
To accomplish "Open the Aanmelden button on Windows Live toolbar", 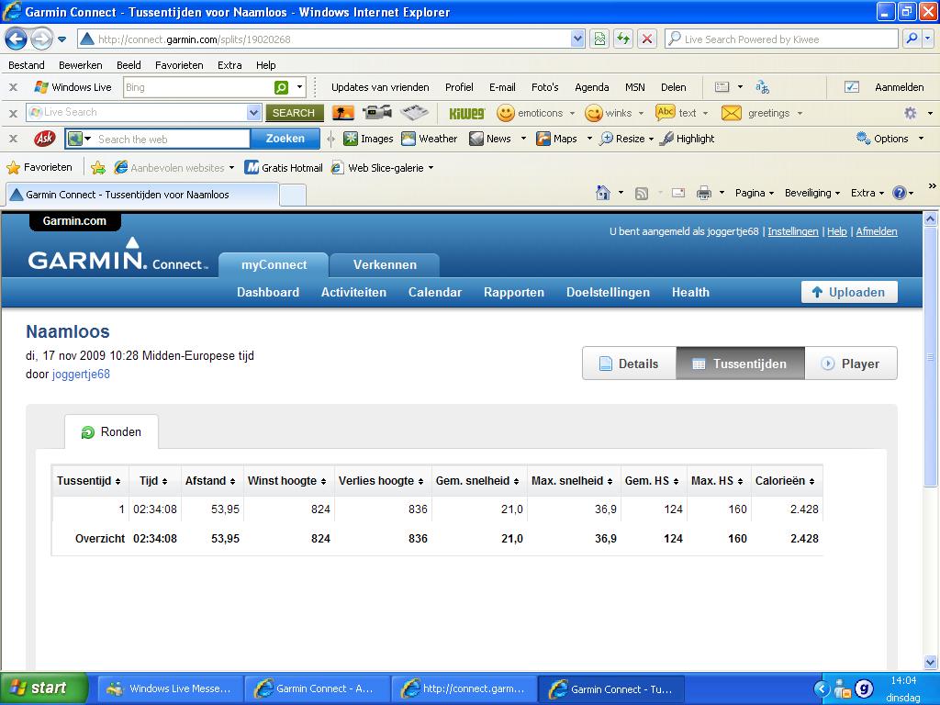I will pyautogui.click(x=899, y=87).
